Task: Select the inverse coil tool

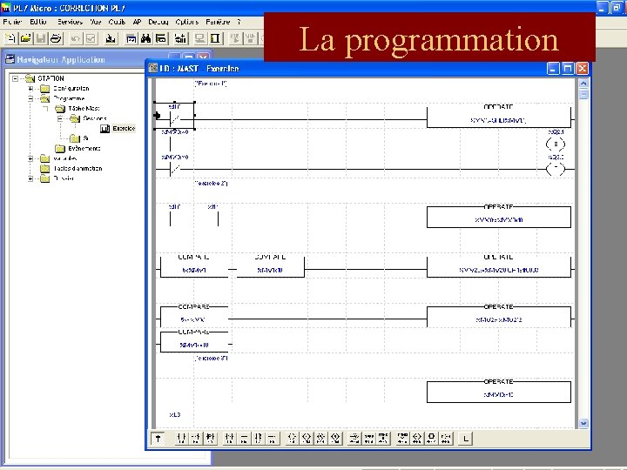Action: point(307,439)
